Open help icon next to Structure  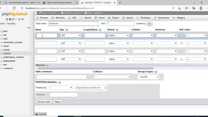click(x=47, y=65)
